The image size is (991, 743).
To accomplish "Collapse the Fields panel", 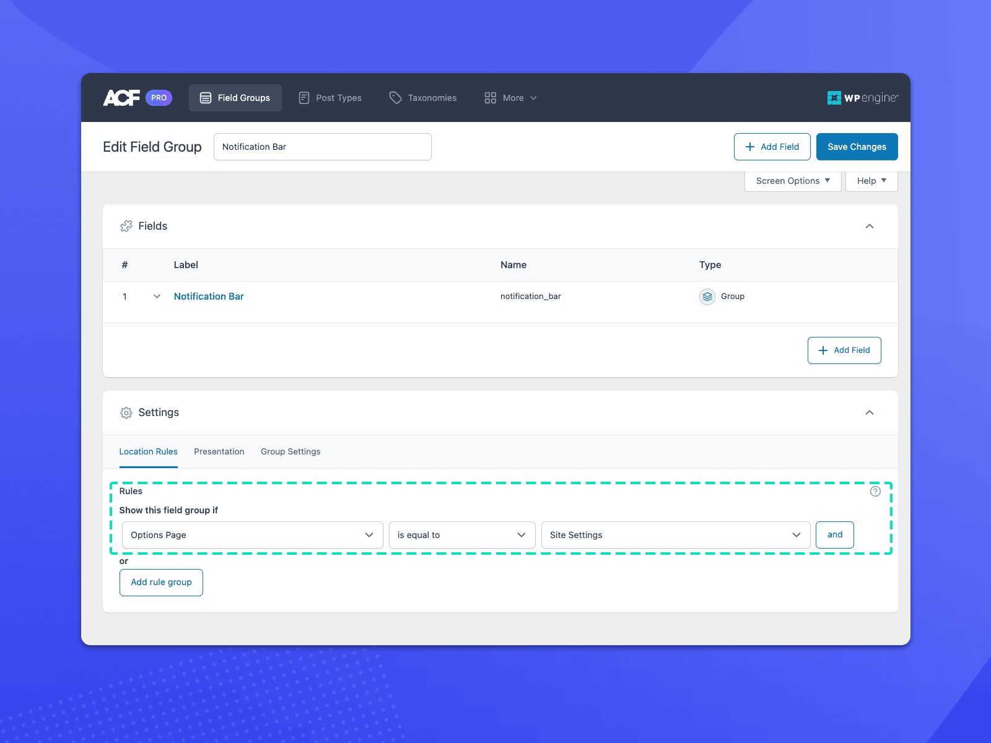I will tap(869, 226).
